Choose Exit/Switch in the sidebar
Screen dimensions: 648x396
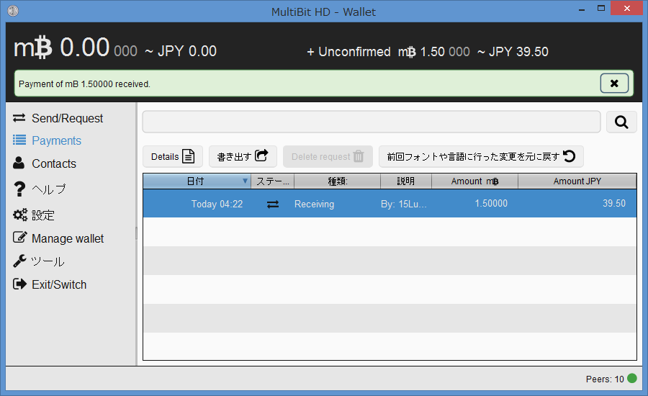(x=50, y=284)
